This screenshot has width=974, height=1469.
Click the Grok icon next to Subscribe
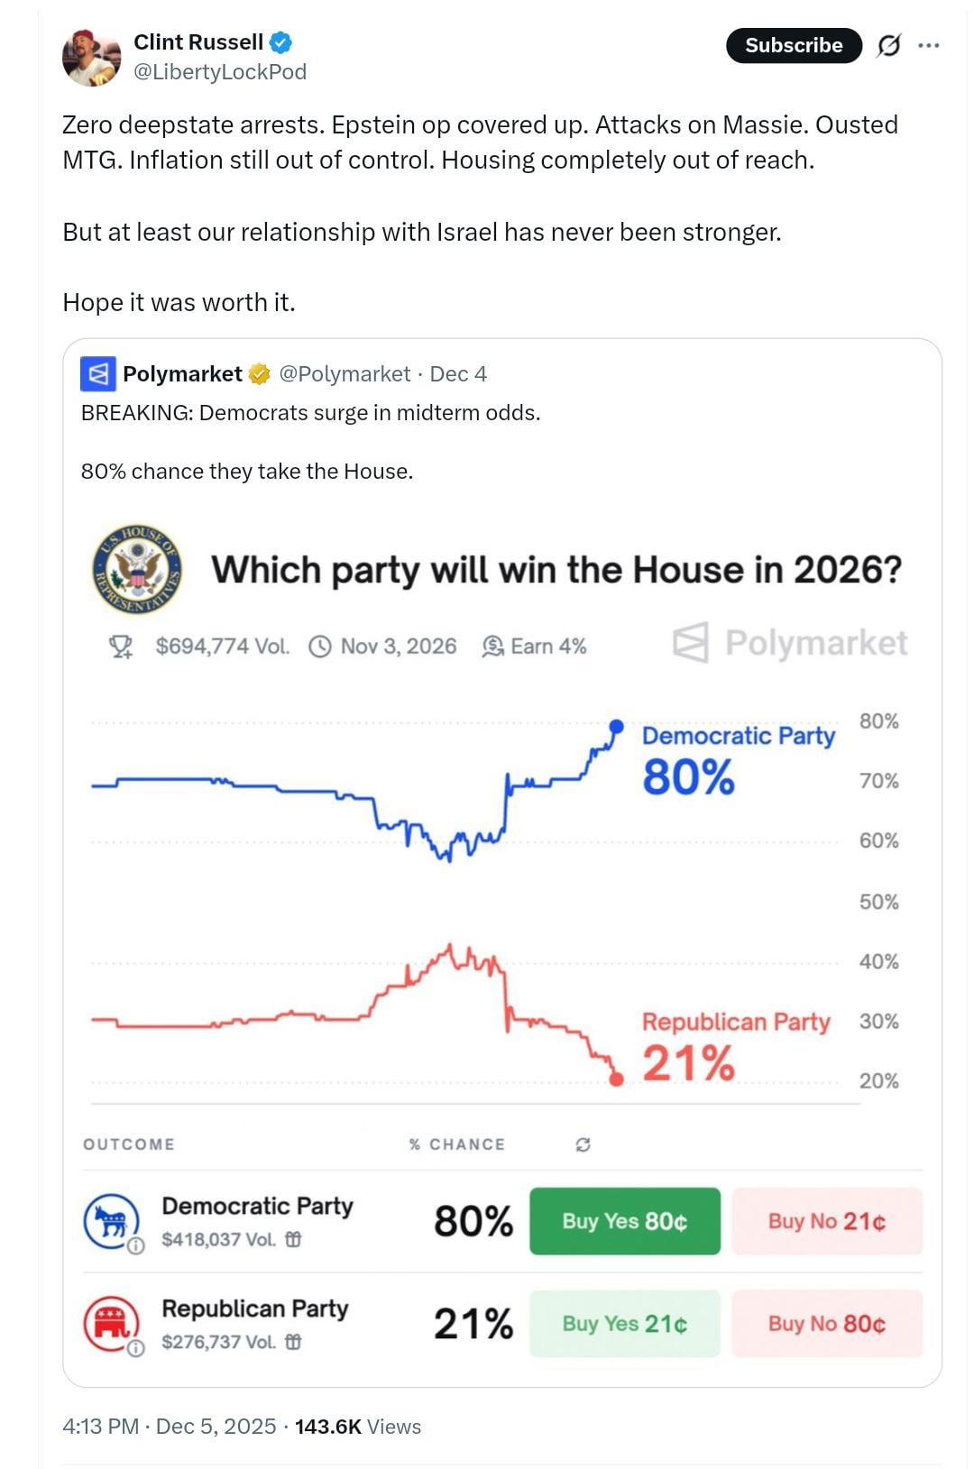tap(888, 45)
